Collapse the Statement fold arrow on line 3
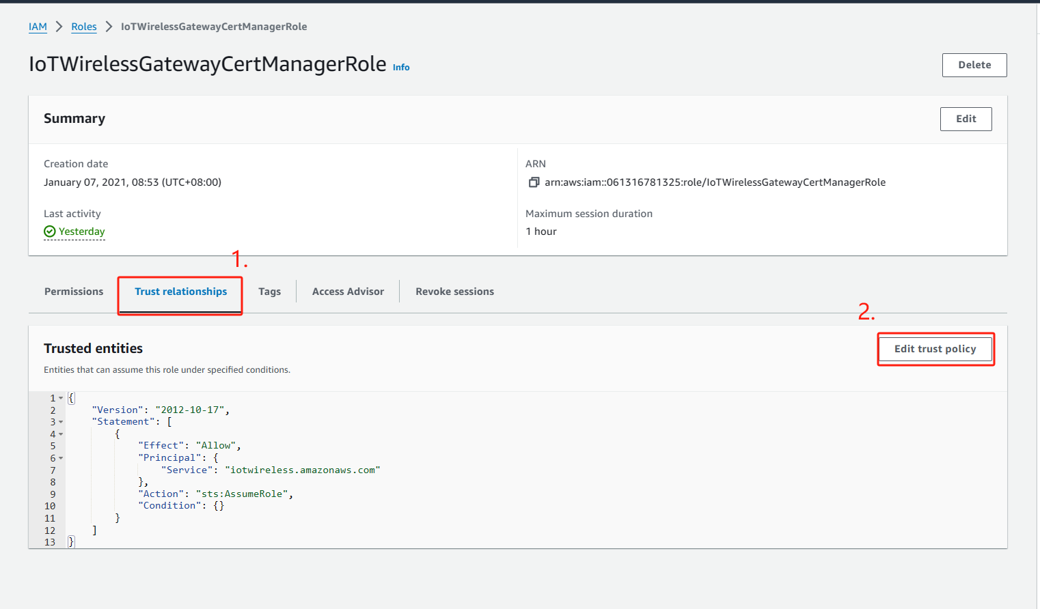Image resolution: width=1040 pixels, height=609 pixels. click(61, 422)
